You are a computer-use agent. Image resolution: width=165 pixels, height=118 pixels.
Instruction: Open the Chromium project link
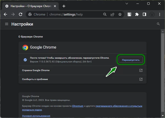click(x=78, y=106)
